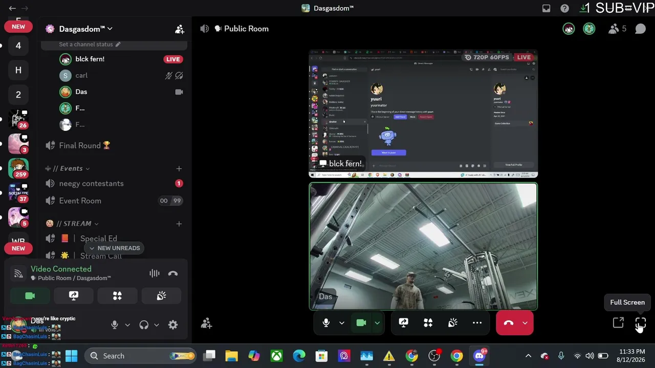Image resolution: width=655 pixels, height=368 pixels.
Task: Open the Help question mark icon
Action: (564, 8)
